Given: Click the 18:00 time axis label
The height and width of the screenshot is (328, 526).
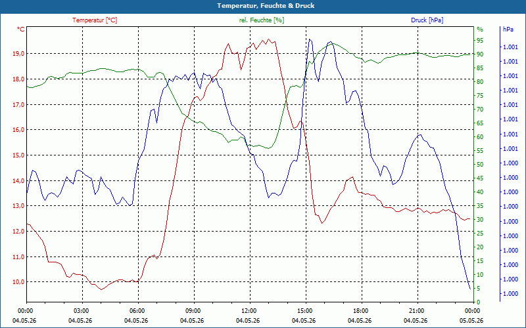Looking at the screenshot, I should pyautogui.click(x=361, y=311).
